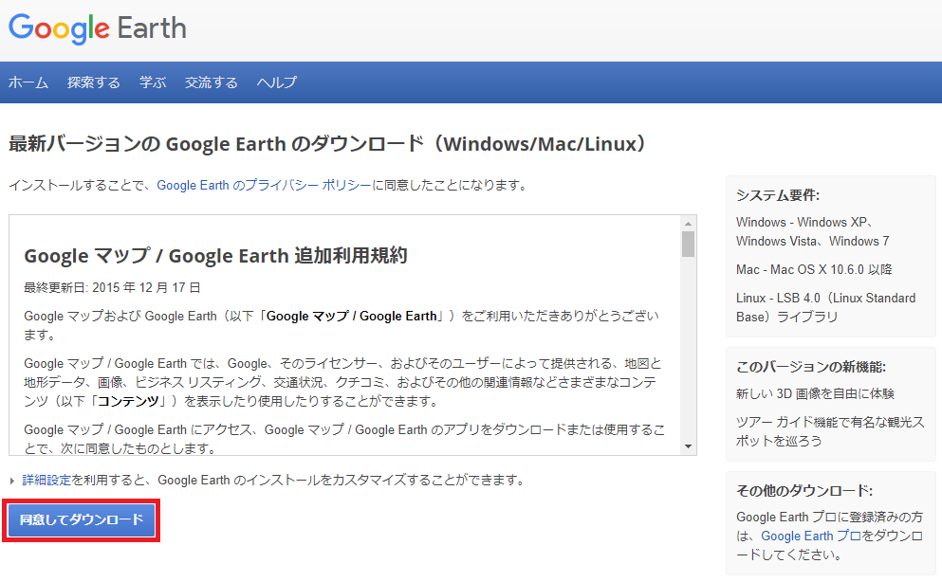Click scroll-up arrow of the terms box
Image resolution: width=942 pixels, height=582 pixels.
[688, 223]
